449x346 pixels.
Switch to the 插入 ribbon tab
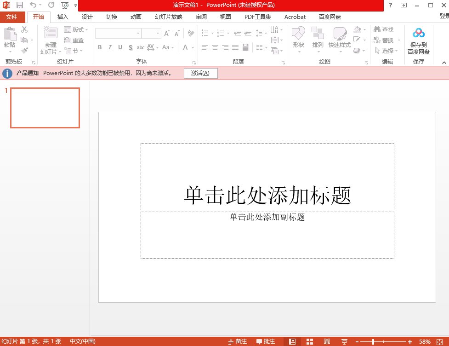63,17
